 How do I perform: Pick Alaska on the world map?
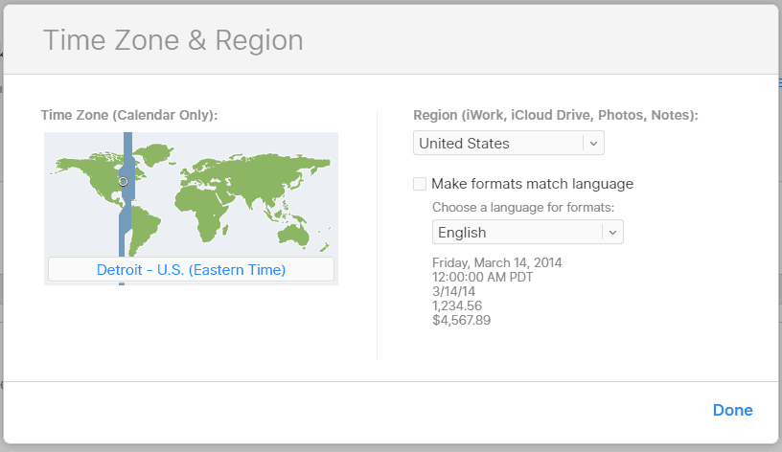click(66, 165)
